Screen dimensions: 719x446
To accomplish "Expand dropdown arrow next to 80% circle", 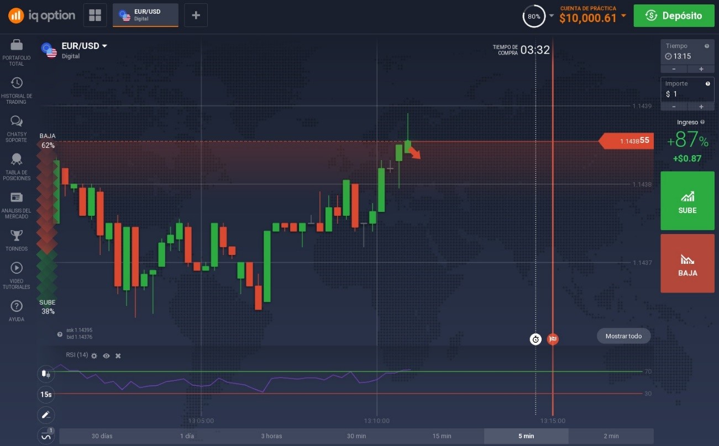I will click(x=551, y=16).
